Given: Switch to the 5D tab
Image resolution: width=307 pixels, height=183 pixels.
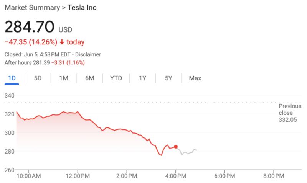Looking at the screenshot, I should [x=38, y=78].
